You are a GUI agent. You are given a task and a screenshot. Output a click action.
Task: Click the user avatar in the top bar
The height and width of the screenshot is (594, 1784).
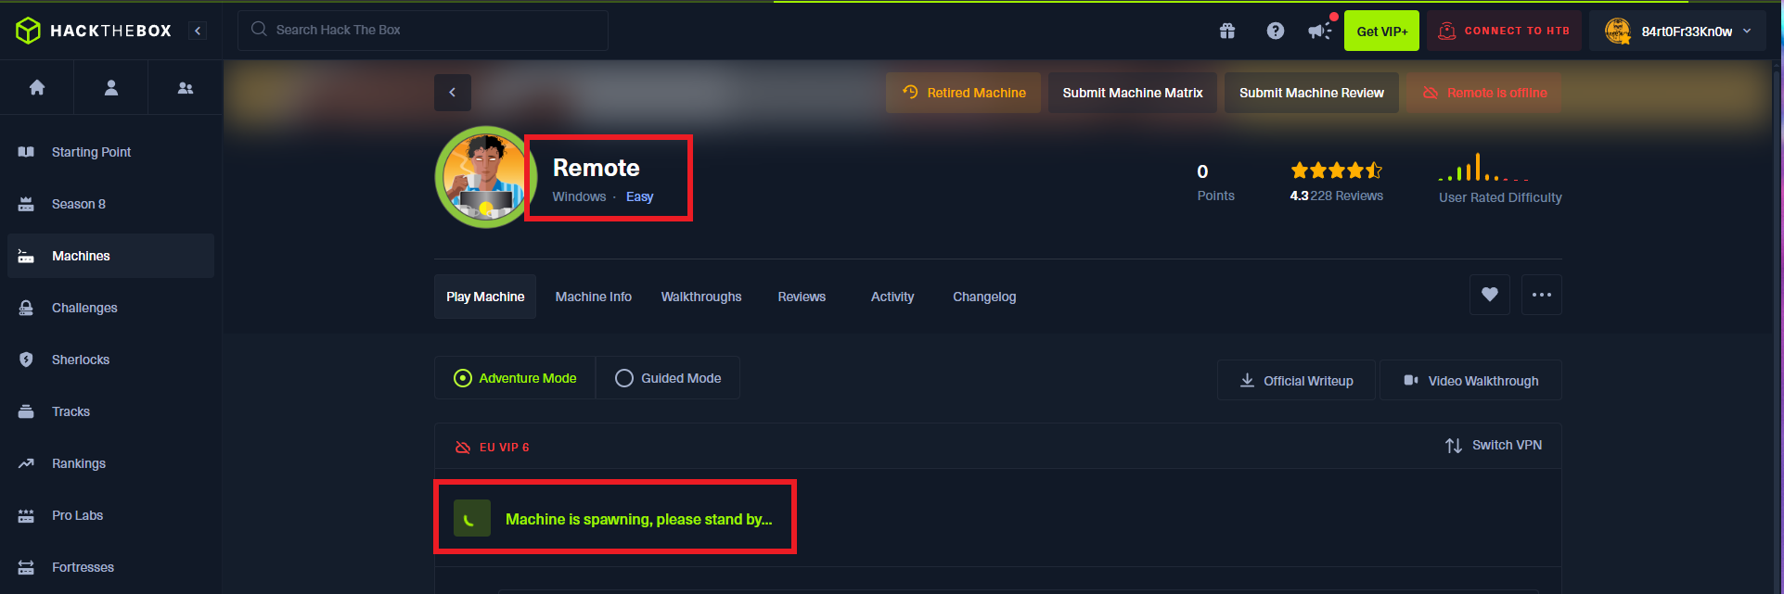pyautogui.click(x=1618, y=31)
